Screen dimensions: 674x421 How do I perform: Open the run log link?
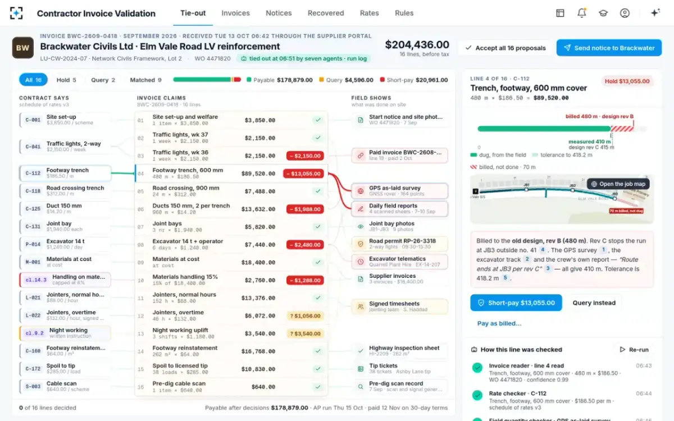[357, 58]
